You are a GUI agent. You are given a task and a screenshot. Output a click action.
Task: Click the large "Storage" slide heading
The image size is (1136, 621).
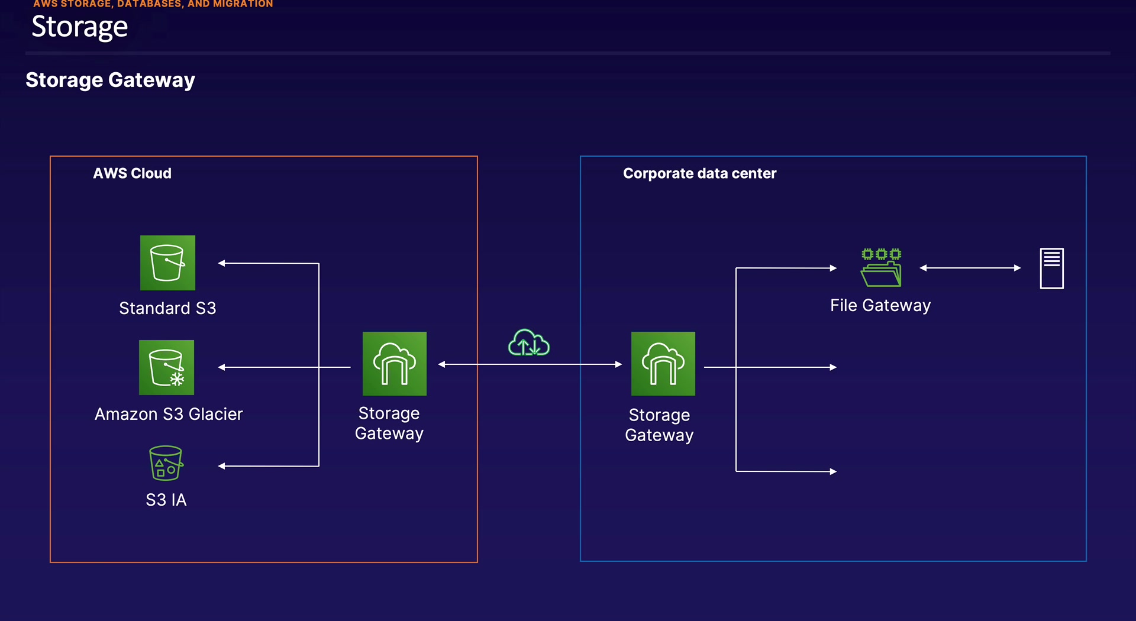pyautogui.click(x=79, y=27)
